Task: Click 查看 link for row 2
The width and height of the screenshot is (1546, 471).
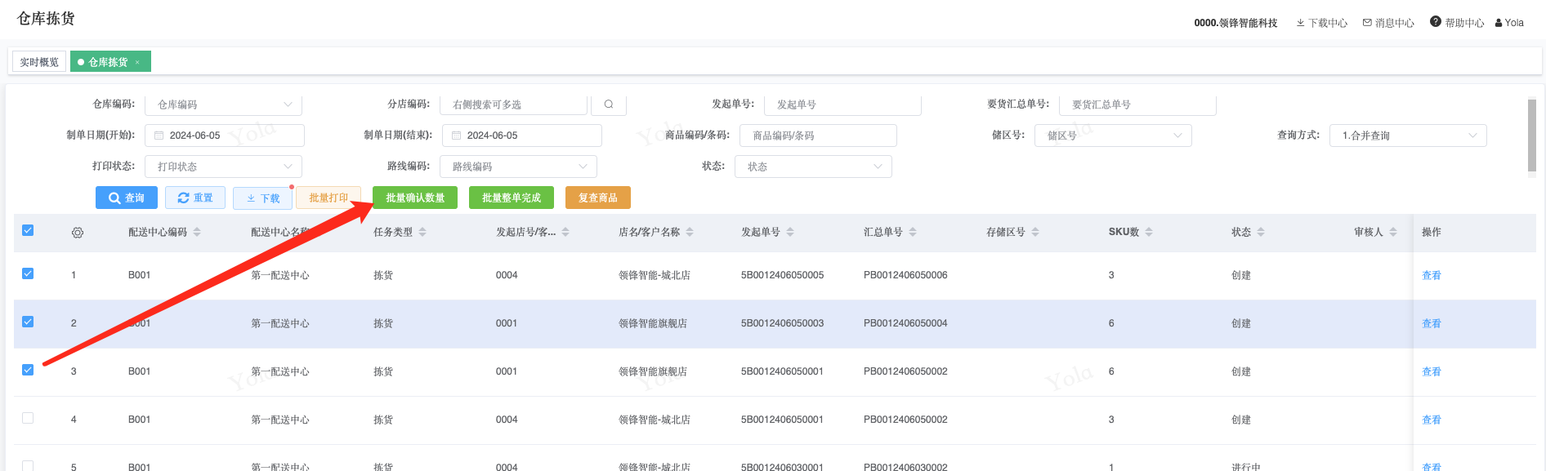Action: click(x=1431, y=323)
